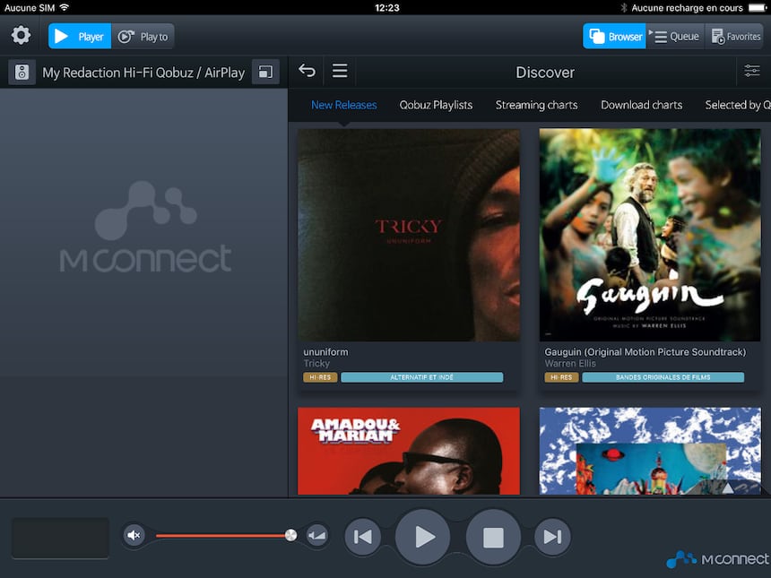This screenshot has width=771, height=578.
Task: Open the Gauguin soundtrack album cover
Action: click(650, 235)
